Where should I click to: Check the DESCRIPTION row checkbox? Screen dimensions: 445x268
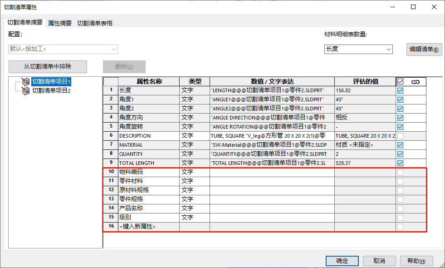(x=400, y=136)
